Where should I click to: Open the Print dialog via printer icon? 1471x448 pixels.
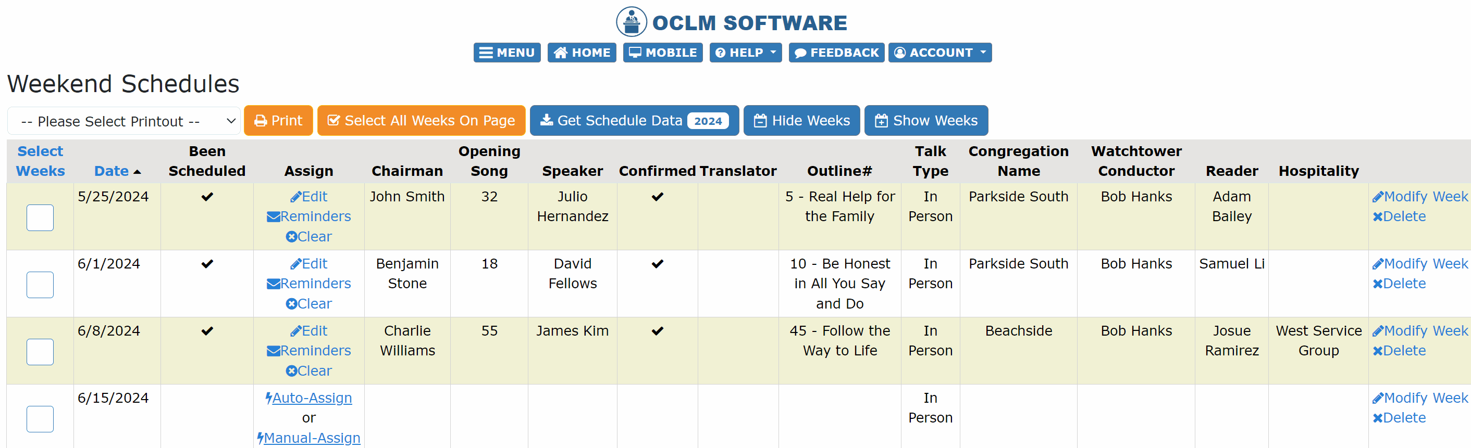261,120
